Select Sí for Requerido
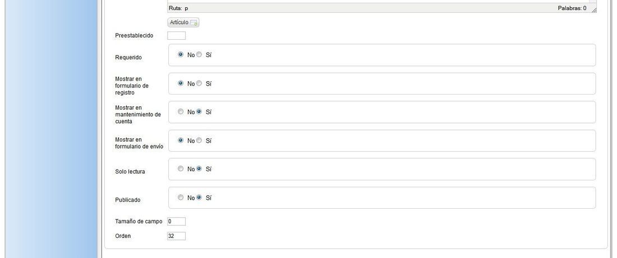 point(199,55)
